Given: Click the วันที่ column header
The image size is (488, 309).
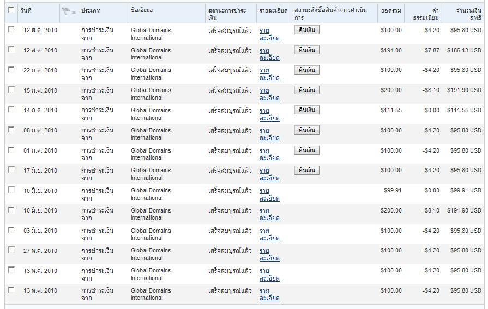Looking at the screenshot, I should 26,10.
